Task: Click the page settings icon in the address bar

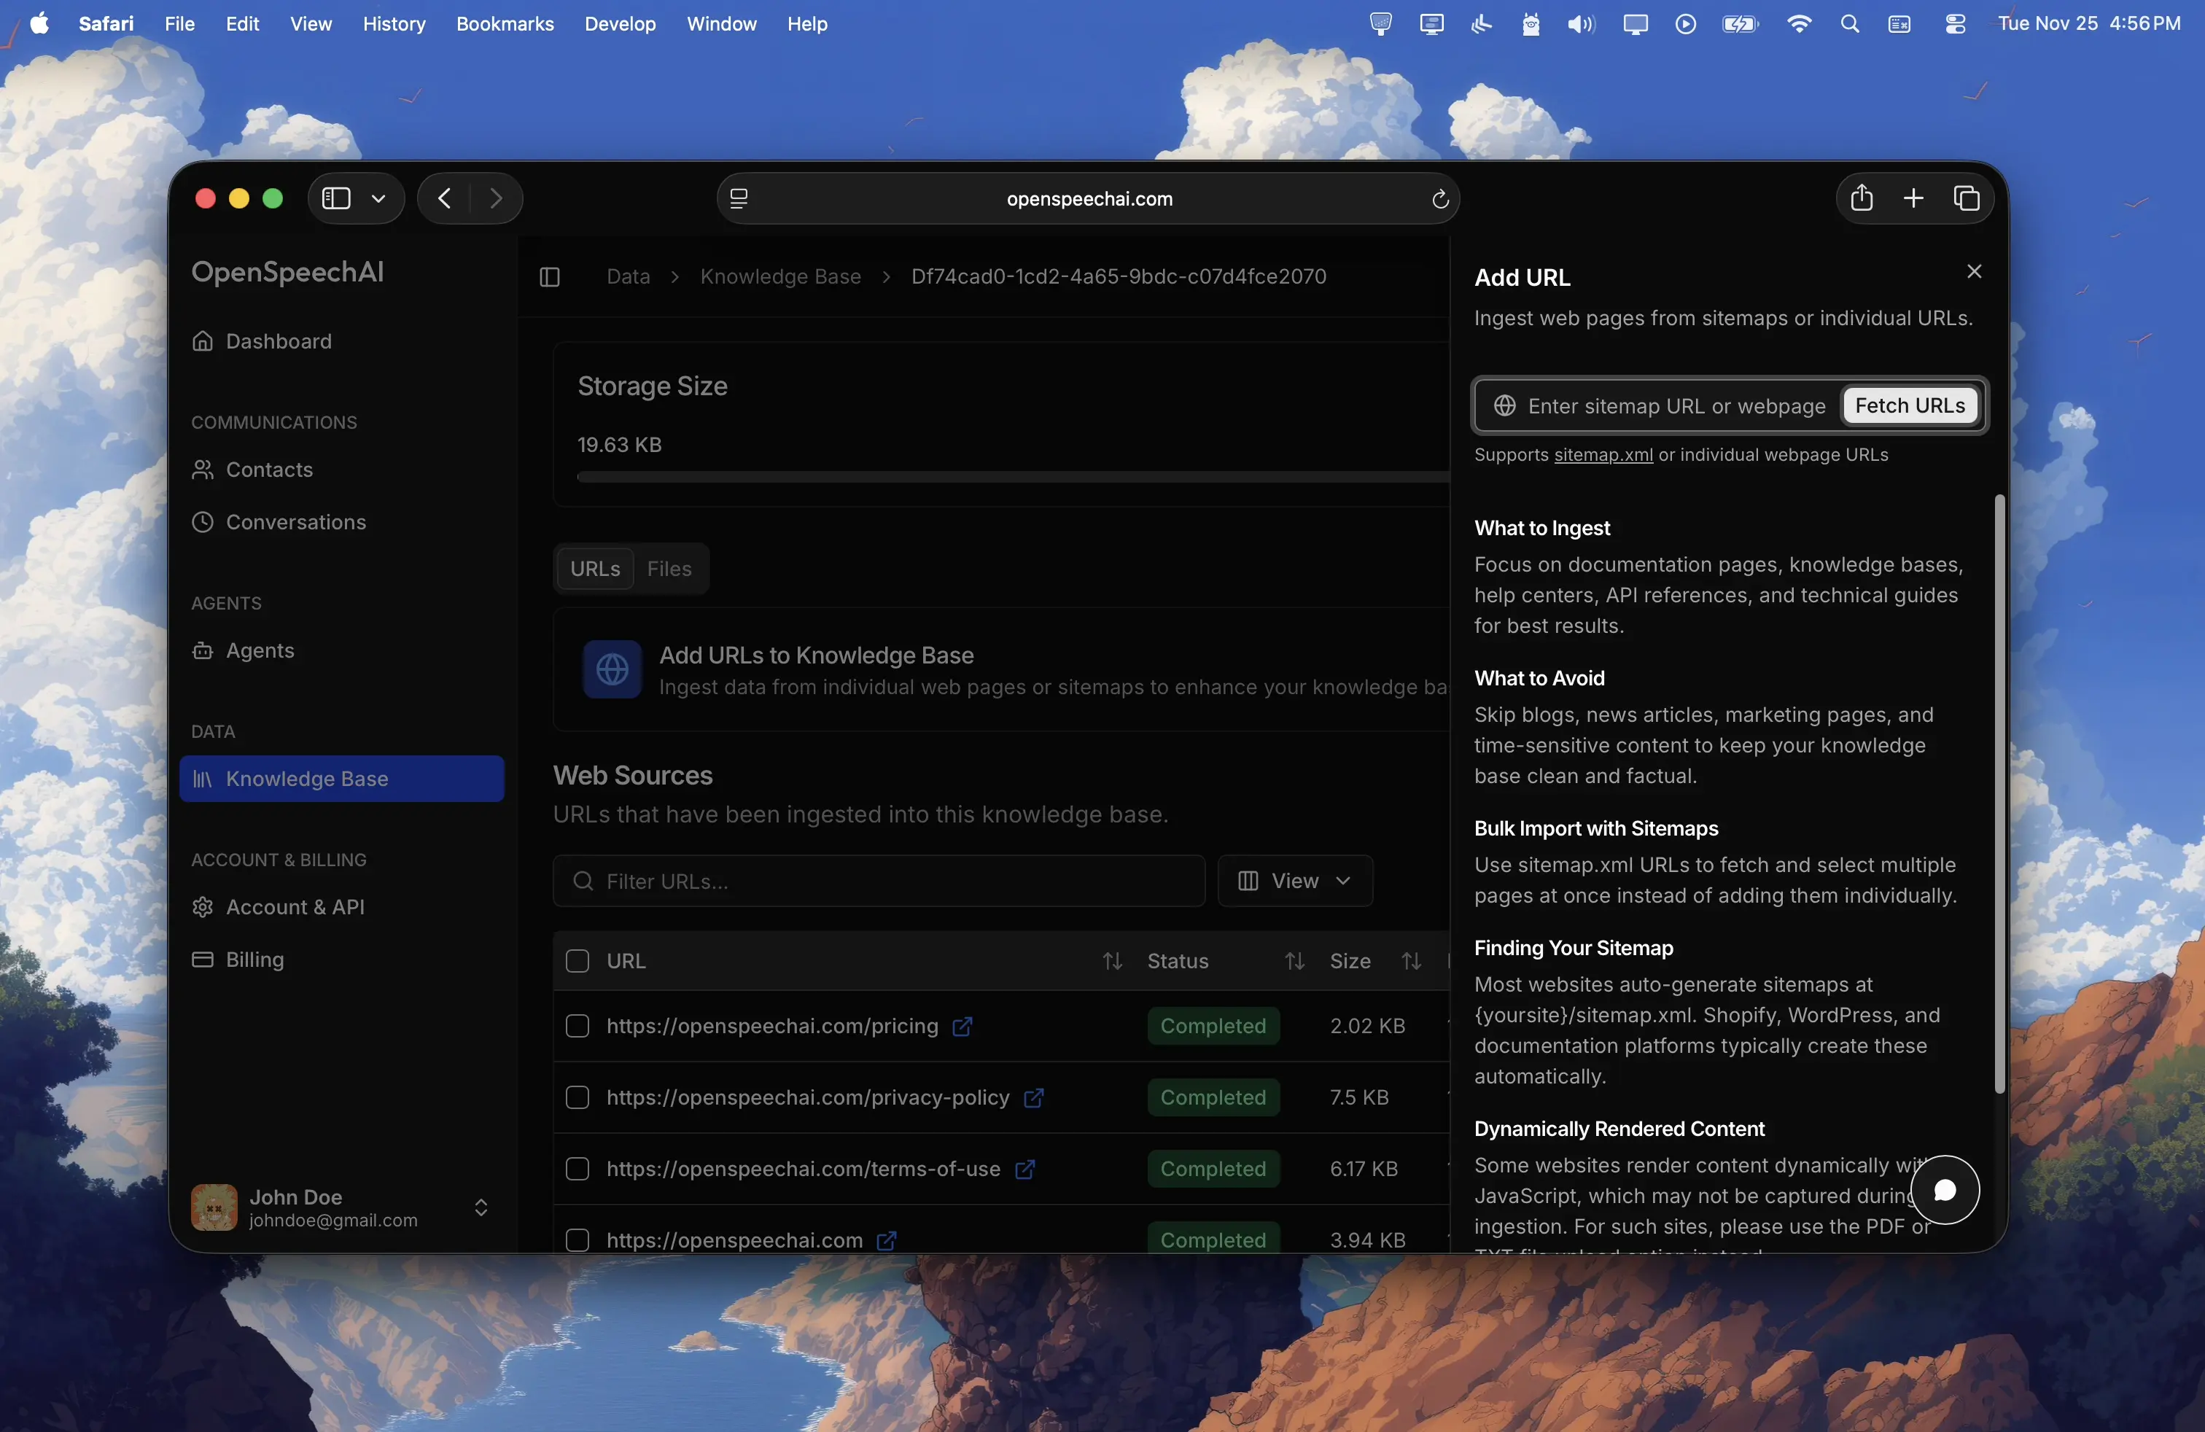Action: click(x=739, y=198)
